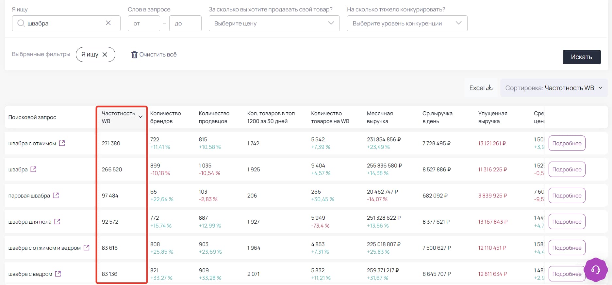Click 'Количество брендов' column header

coord(165,117)
